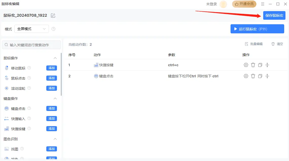Click the action search input field

click(x=32, y=45)
